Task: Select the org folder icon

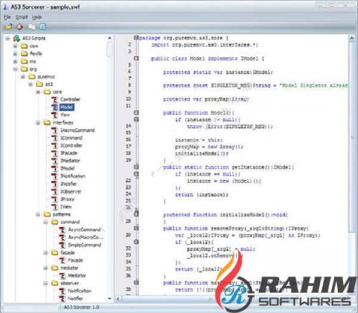Action: (24, 69)
